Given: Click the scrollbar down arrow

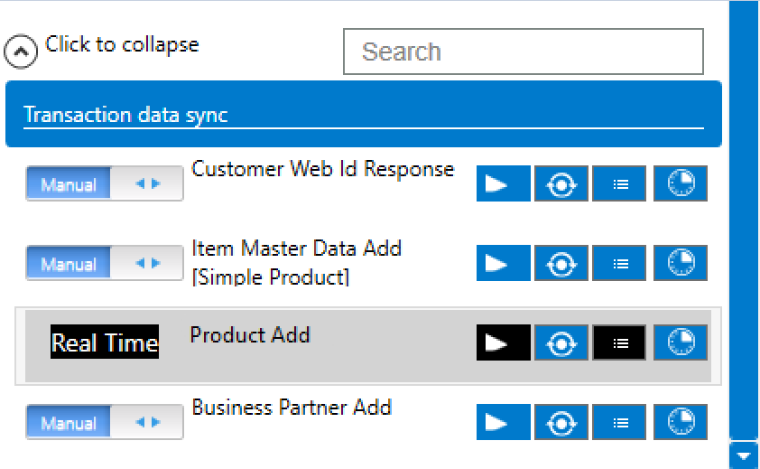Looking at the screenshot, I should tap(743, 455).
